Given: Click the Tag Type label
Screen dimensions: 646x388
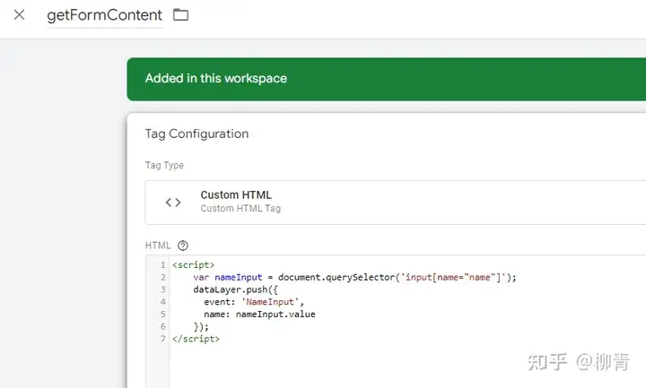Looking at the screenshot, I should coord(164,166).
